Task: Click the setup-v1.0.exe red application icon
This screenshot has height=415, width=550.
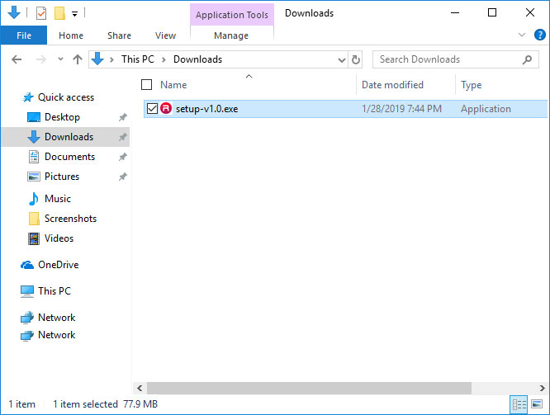Action: click(x=166, y=108)
